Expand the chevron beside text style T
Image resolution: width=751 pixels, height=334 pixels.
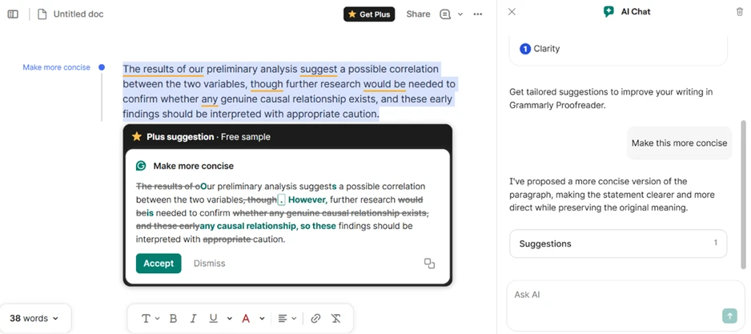tap(158, 318)
